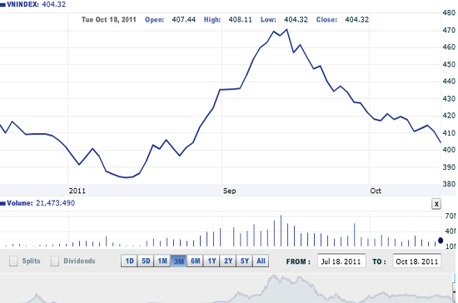This screenshot has height=303, width=458.
Task: Click the 470 price axis label
Action: point(449,30)
